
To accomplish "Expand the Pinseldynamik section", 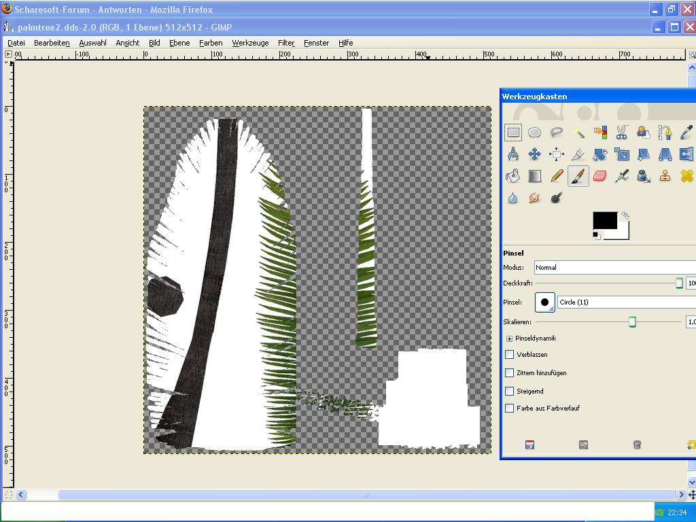I will [509, 338].
